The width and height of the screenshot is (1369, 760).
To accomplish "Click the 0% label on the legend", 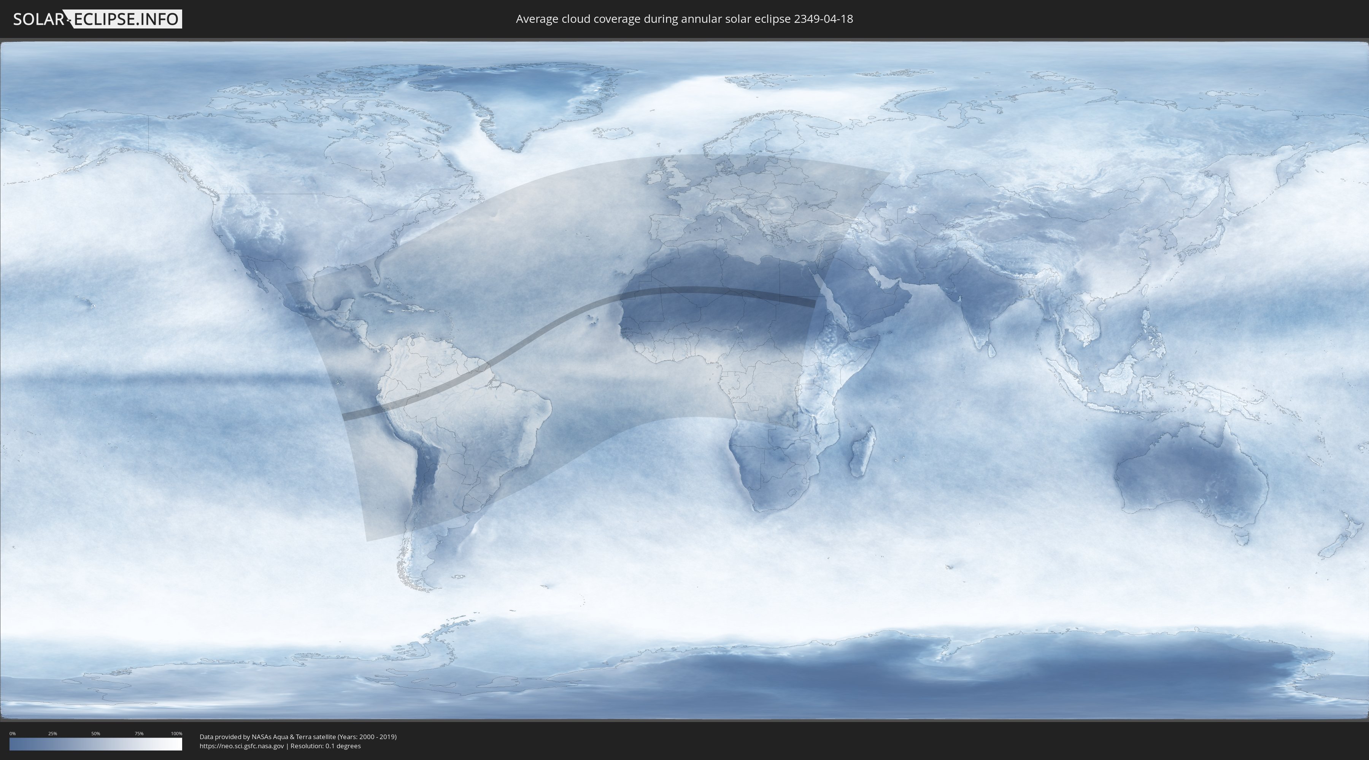I will click(x=12, y=733).
